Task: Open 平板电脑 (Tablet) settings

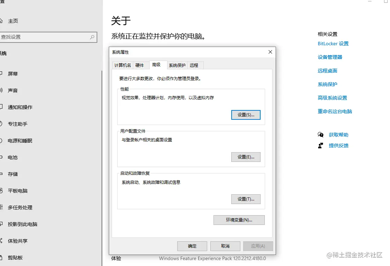Action: (x=17, y=190)
